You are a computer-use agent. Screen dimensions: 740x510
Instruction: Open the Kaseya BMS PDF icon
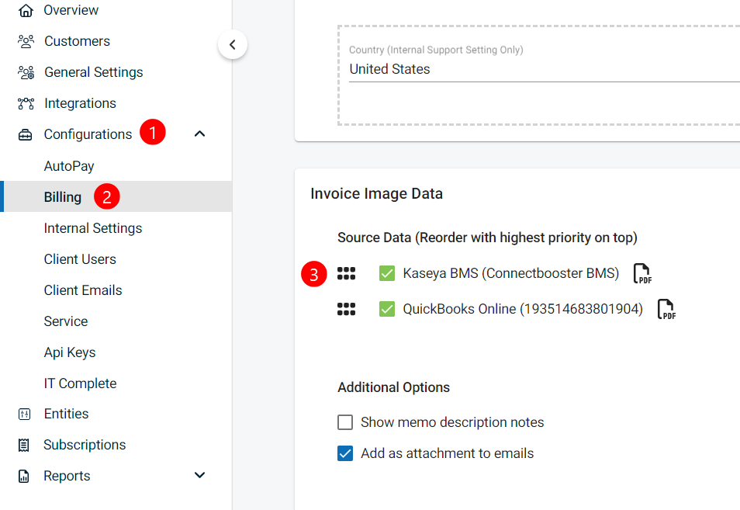tap(642, 273)
